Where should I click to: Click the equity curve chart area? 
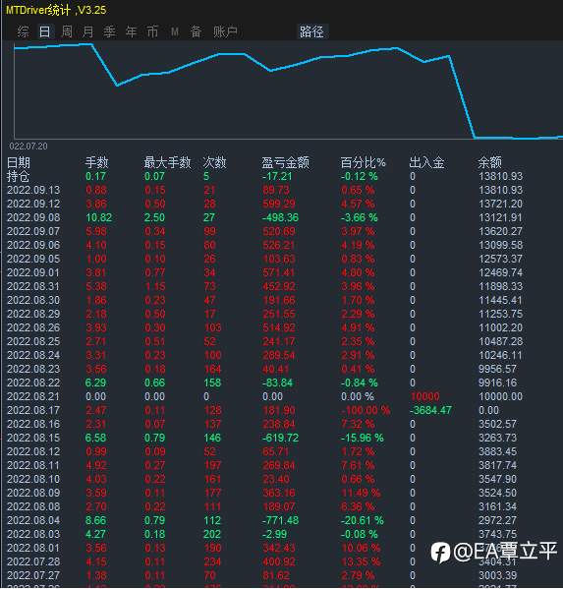coord(288,90)
